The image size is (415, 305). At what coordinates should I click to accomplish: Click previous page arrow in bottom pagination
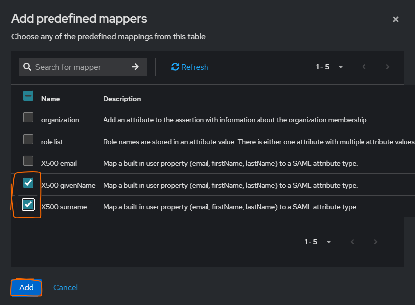point(352,242)
